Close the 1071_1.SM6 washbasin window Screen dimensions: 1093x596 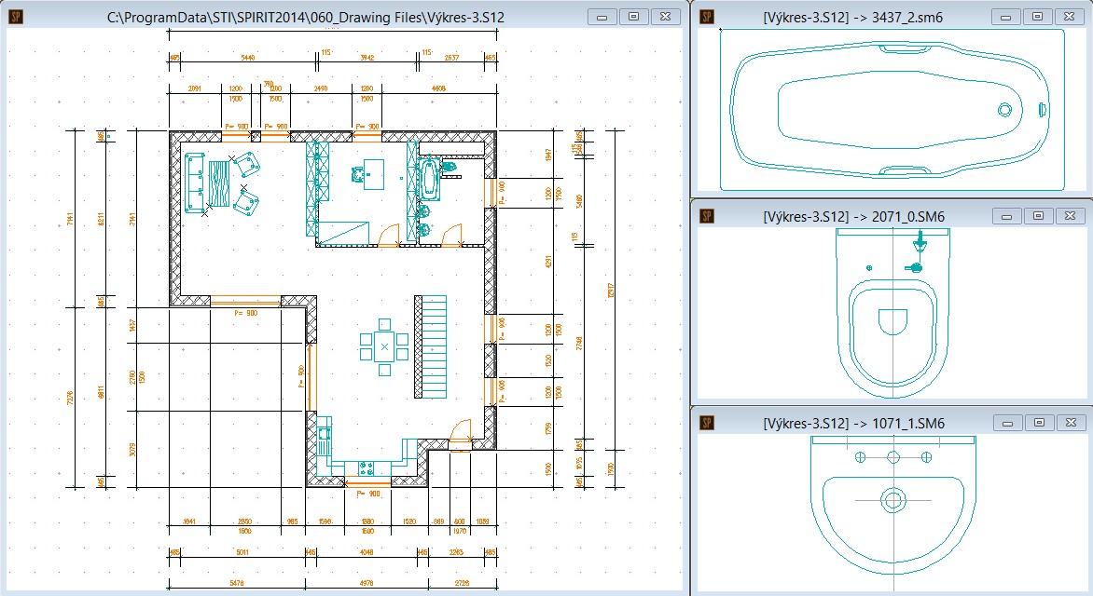(x=1070, y=423)
